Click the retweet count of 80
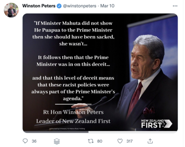 (x=100, y=141)
